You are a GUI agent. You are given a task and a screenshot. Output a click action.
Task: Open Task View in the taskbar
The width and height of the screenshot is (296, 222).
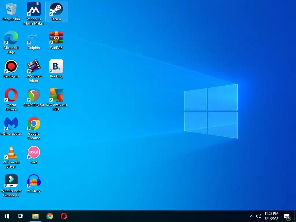pyautogui.click(x=21, y=216)
